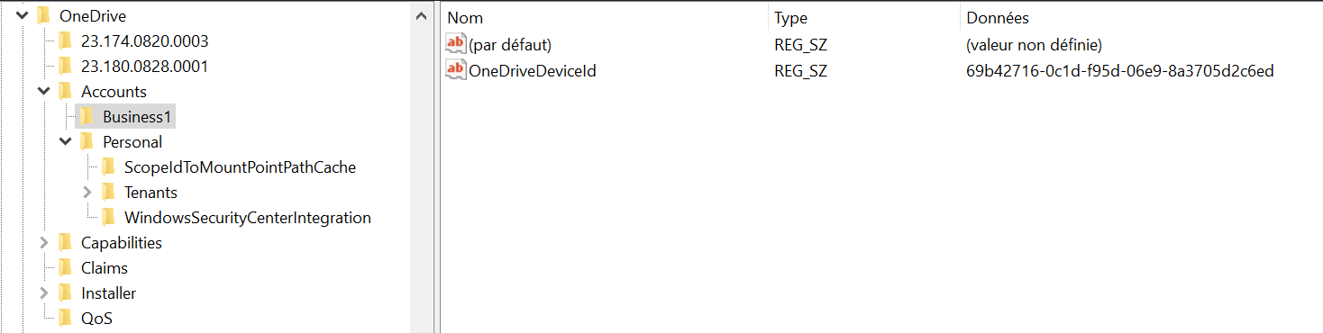Click the tree pane scroll up arrow

click(420, 15)
